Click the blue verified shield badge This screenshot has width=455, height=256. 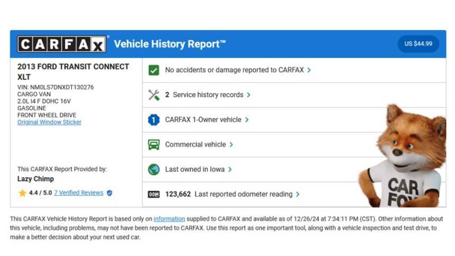(x=110, y=193)
